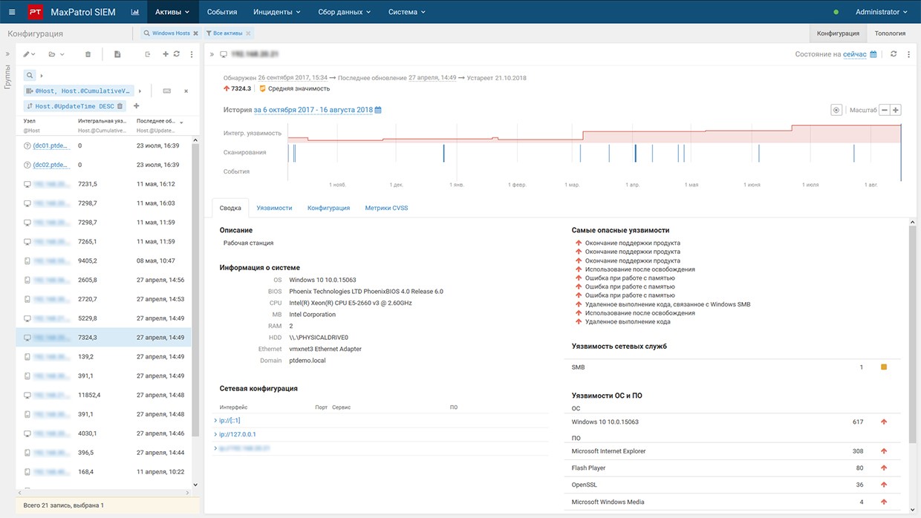Screen dimensions: 921x518
Task: Click the trash icon in asset toolbar
Action: [88, 54]
